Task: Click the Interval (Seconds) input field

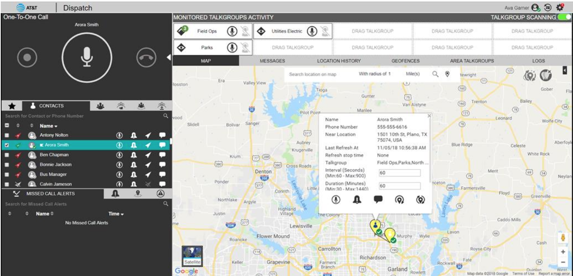Action: [x=400, y=173]
